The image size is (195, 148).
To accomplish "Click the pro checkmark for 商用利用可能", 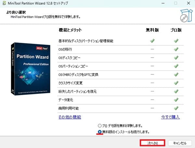I will click(x=176, y=108).
